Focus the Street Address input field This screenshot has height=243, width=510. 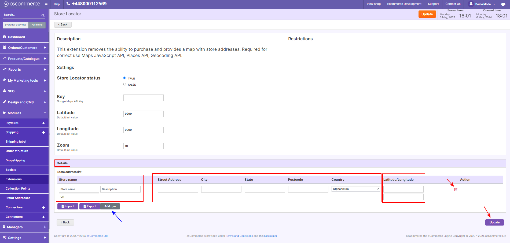(x=178, y=189)
